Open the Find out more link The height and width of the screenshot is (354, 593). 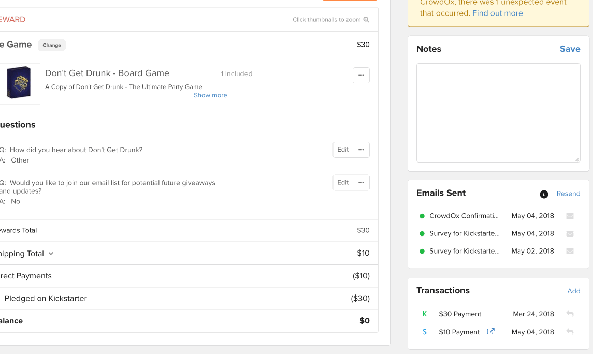497,13
